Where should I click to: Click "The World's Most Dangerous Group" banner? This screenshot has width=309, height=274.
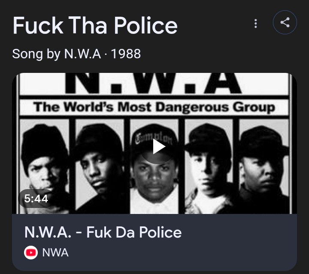(154, 107)
